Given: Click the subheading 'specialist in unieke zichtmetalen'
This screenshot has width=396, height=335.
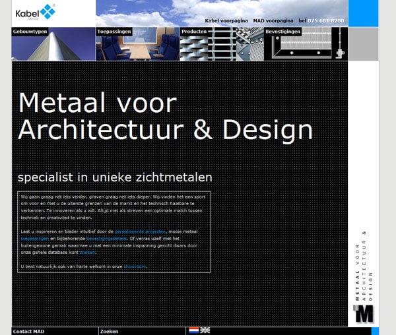Looking at the screenshot, I should click(115, 177).
